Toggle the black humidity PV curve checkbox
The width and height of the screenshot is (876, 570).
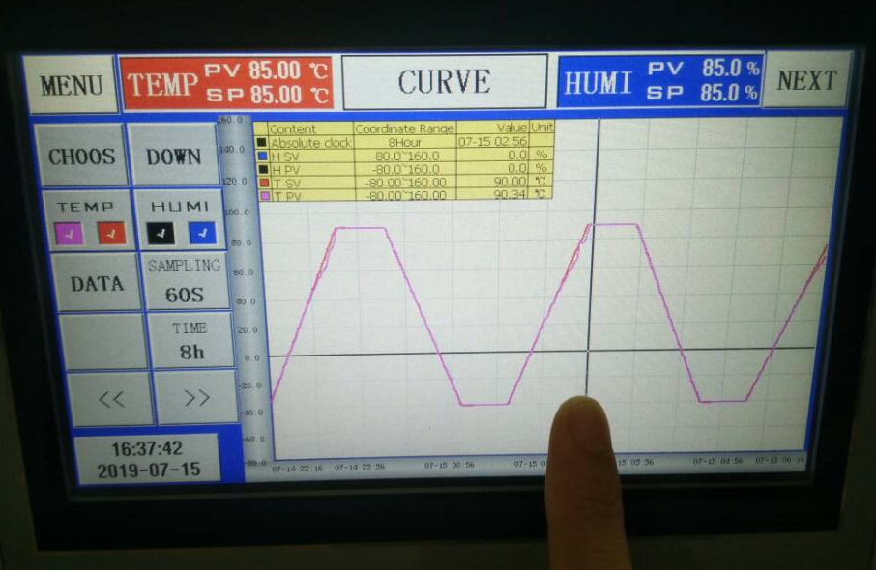161,233
